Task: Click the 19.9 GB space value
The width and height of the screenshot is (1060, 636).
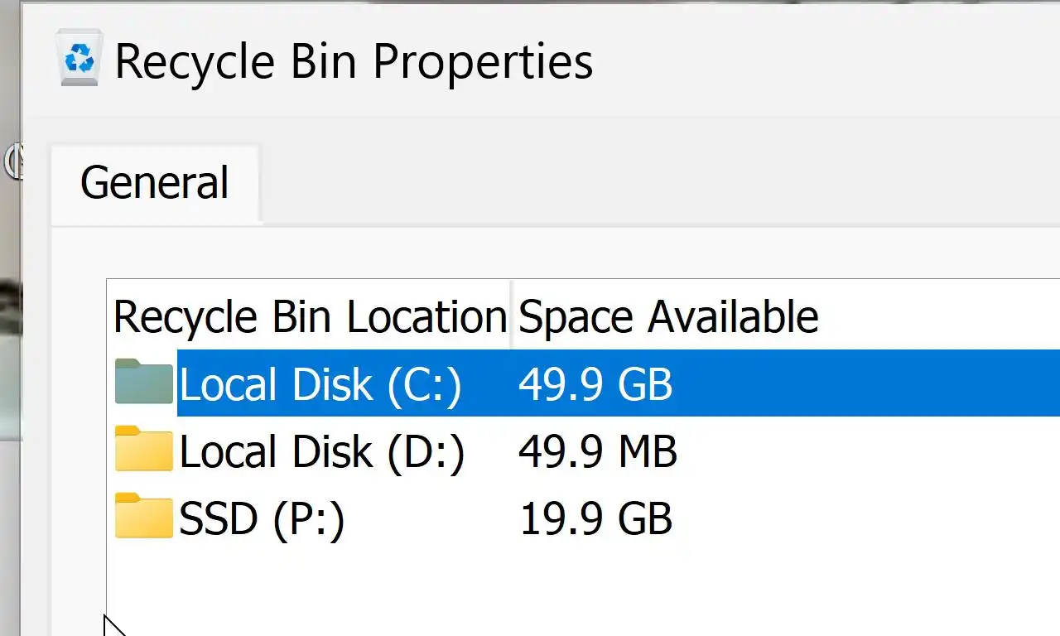Action: [x=595, y=519]
